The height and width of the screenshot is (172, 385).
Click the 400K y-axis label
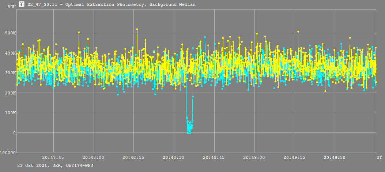coord(10,53)
